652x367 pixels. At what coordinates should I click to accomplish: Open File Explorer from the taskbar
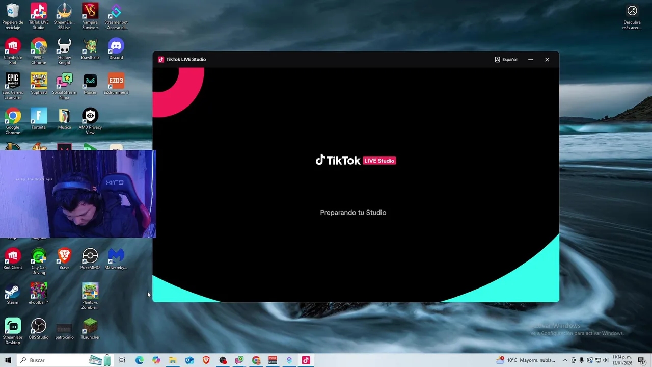pos(173,360)
